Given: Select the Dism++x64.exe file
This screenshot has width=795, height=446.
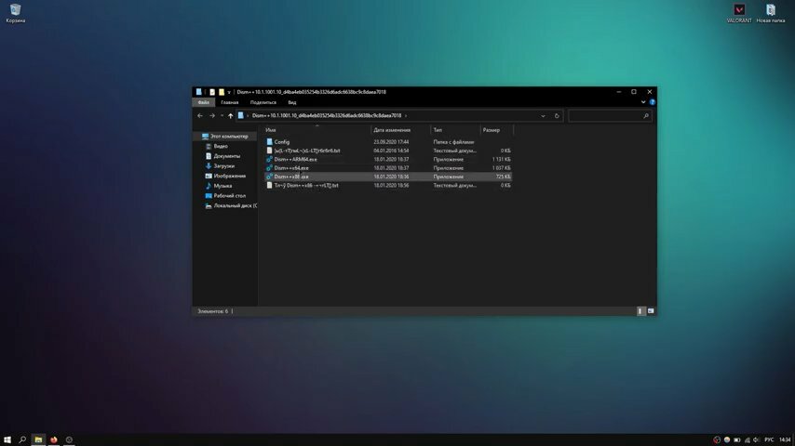Looking at the screenshot, I should (x=291, y=168).
